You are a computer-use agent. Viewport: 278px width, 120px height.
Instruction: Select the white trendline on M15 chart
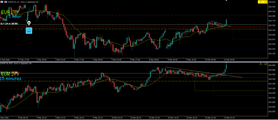[204, 72]
